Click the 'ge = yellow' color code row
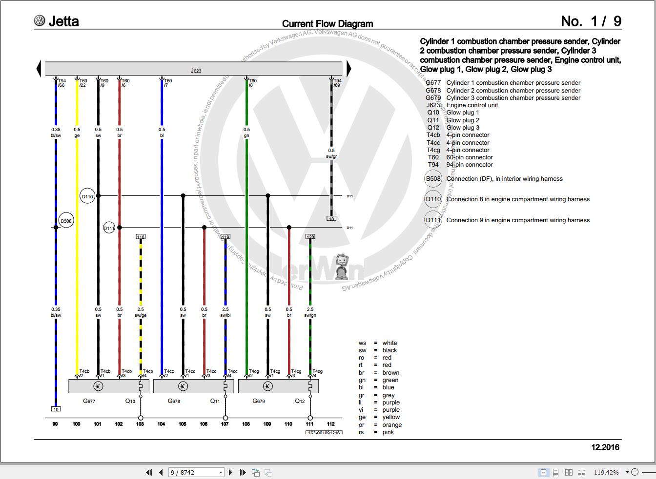This screenshot has width=656, height=479. coord(379,417)
